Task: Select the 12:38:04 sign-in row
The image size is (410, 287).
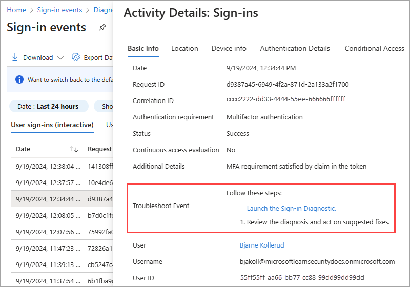Action: click(48, 166)
